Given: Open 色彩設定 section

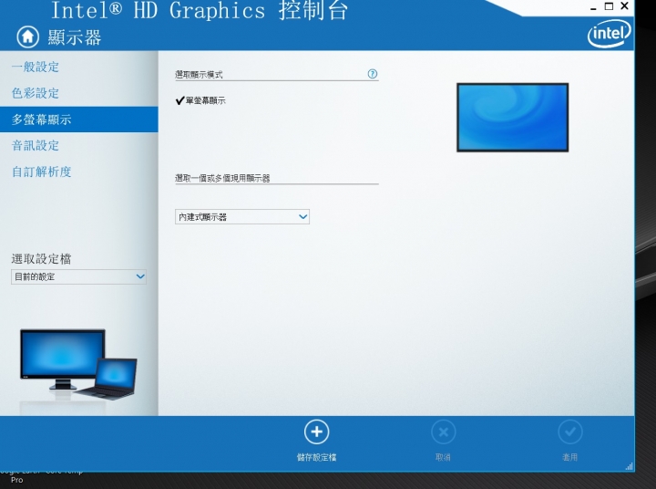Looking at the screenshot, I should pos(36,93).
